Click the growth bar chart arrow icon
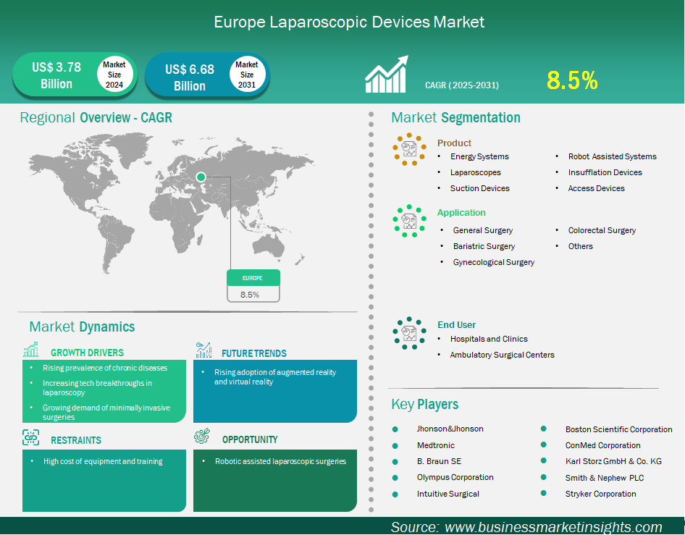Viewport: 685px width, 535px height. [387, 75]
